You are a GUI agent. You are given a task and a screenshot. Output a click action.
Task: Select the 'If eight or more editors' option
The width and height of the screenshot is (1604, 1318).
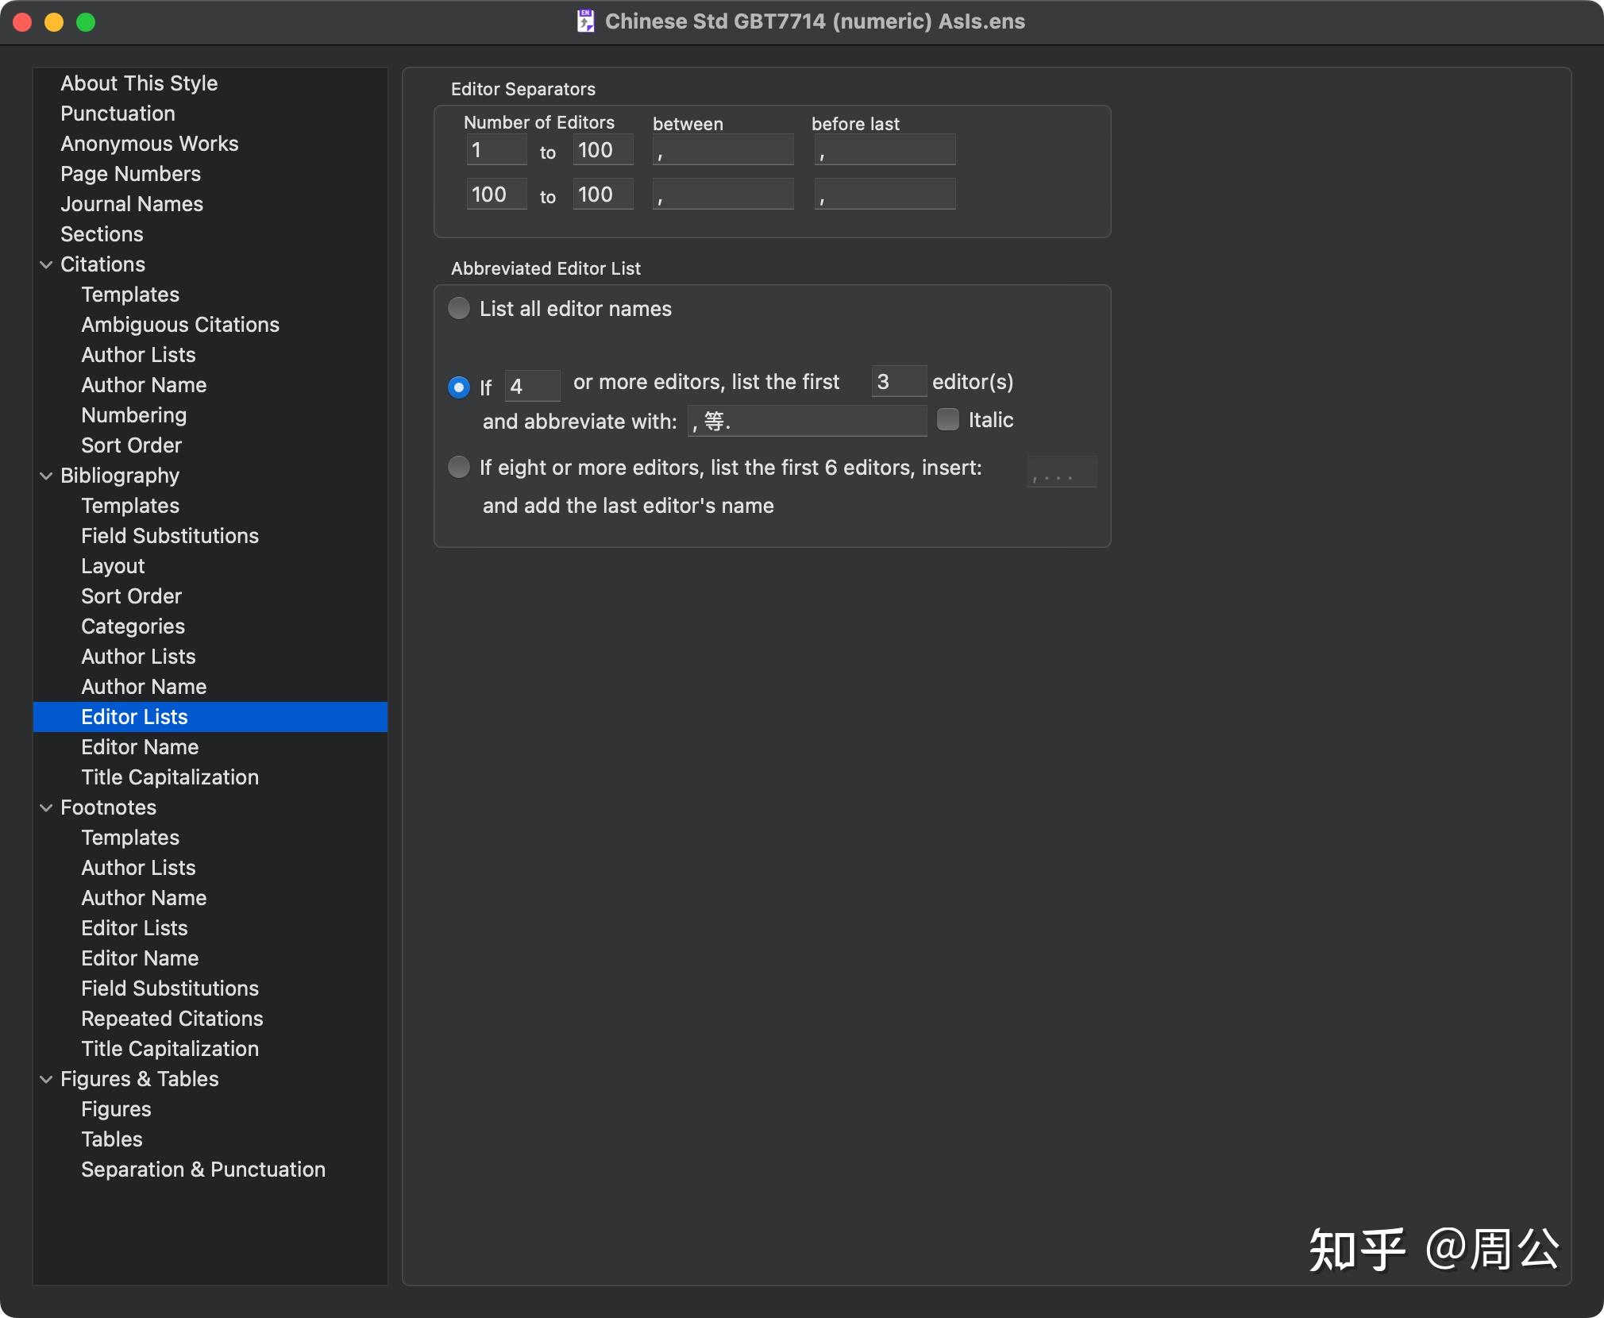[x=459, y=468]
